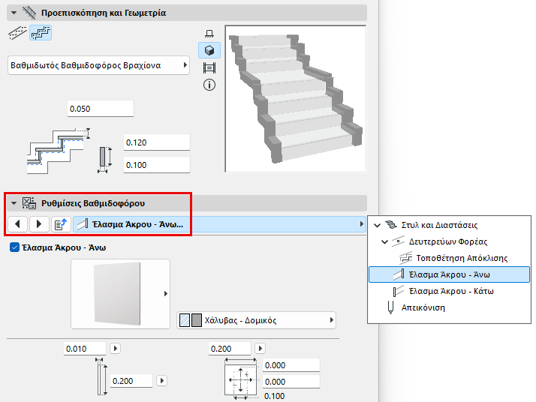This screenshot has height=402, width=536.
Task: Select Τοποθέτηση Απόκλισης page
Action: (x=462, y=258)
